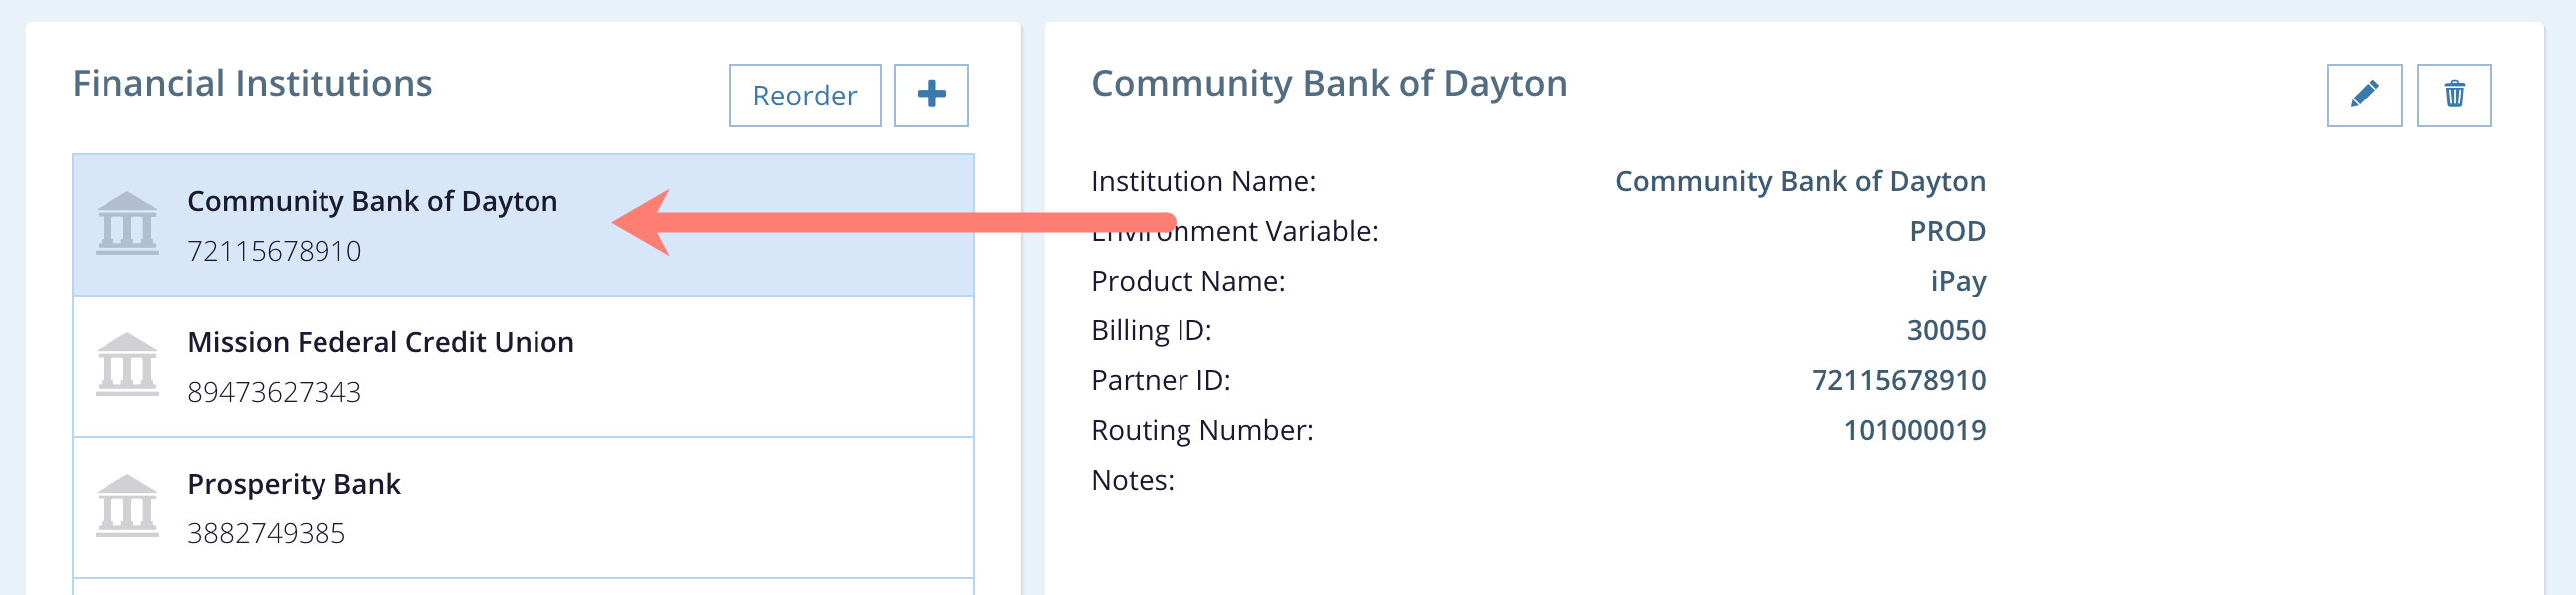Click partner ID 72115678910 in the list

274,250
